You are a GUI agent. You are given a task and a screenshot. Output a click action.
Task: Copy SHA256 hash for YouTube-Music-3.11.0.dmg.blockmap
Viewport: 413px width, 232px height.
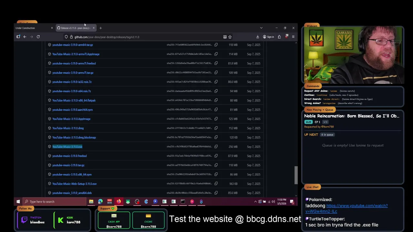[216, 137]
